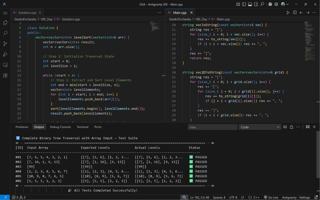Open the Source Control view
Viewport: 320px width, 200px height.
pos(5,44)
